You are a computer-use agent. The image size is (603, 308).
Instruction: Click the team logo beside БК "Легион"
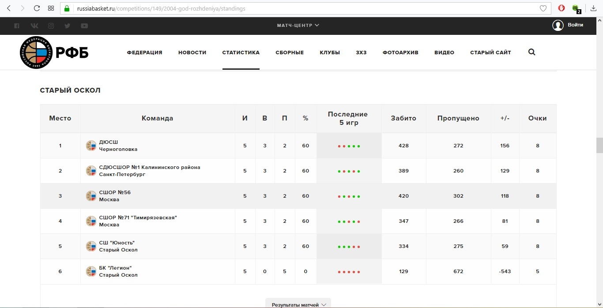(x=91, y=271)
